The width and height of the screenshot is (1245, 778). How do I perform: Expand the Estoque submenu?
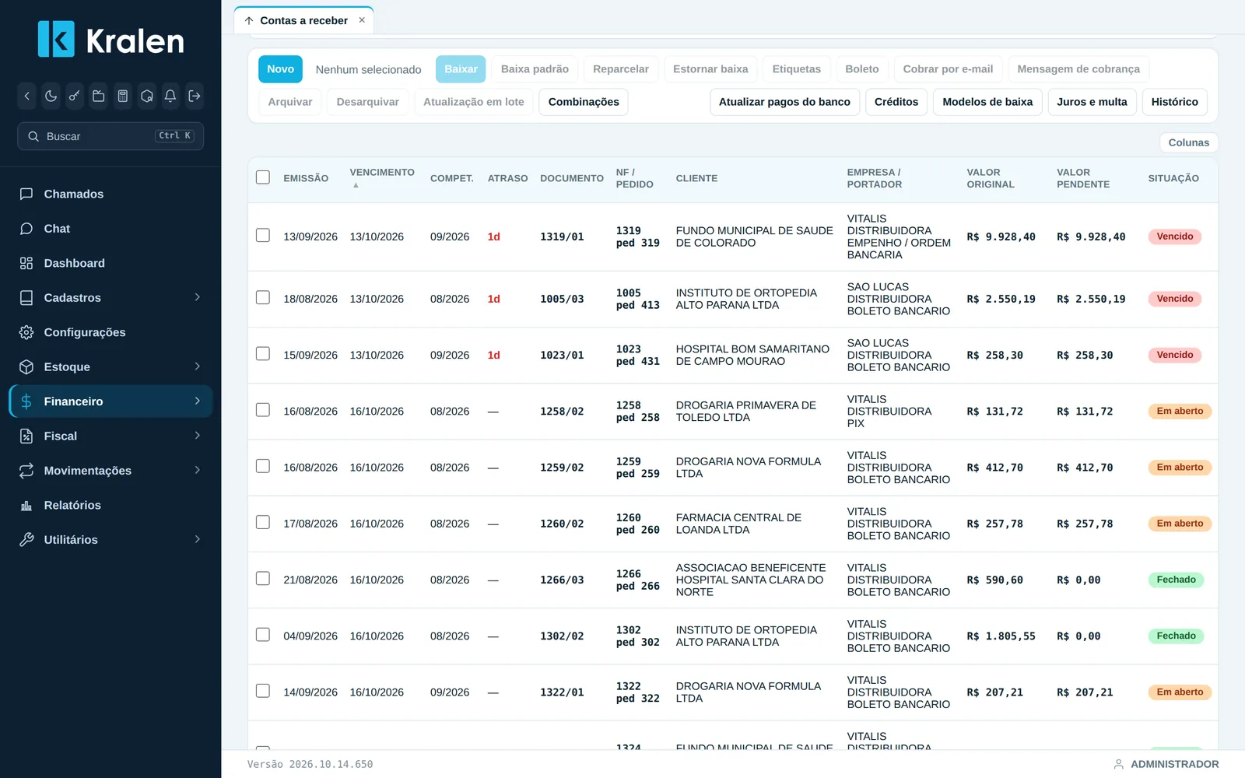(110, 366)
